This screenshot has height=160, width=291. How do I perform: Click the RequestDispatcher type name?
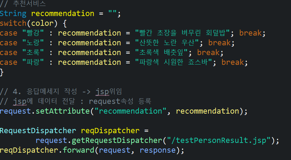click(38, 131)
